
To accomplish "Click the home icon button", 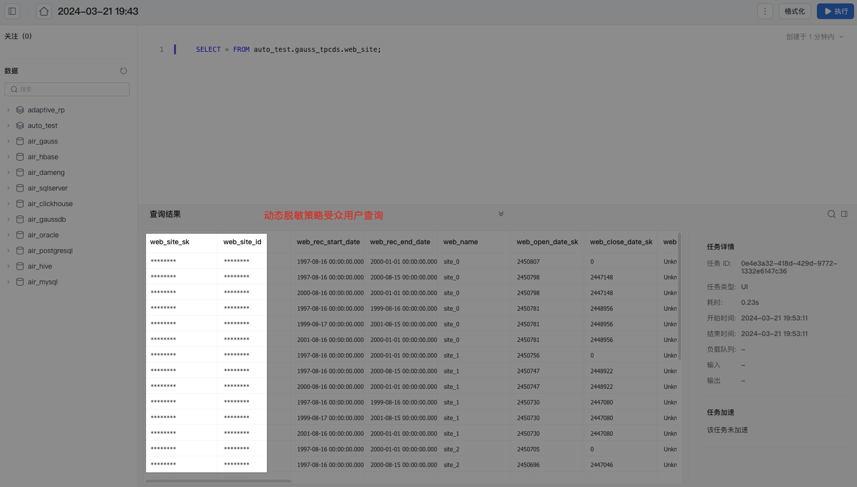I will pyautogui.click(x=44, y=11).
